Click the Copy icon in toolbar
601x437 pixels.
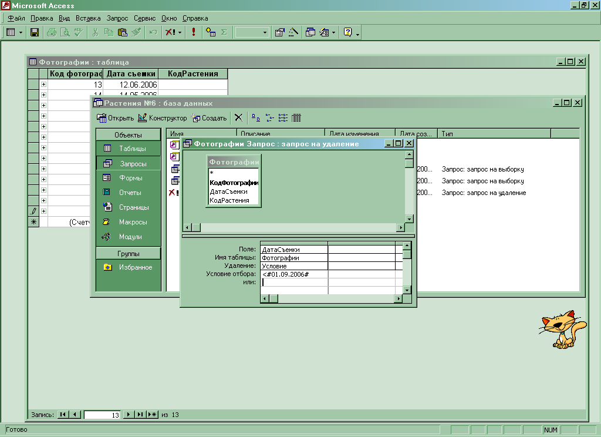pyautogui.click(x=109, y=32)
